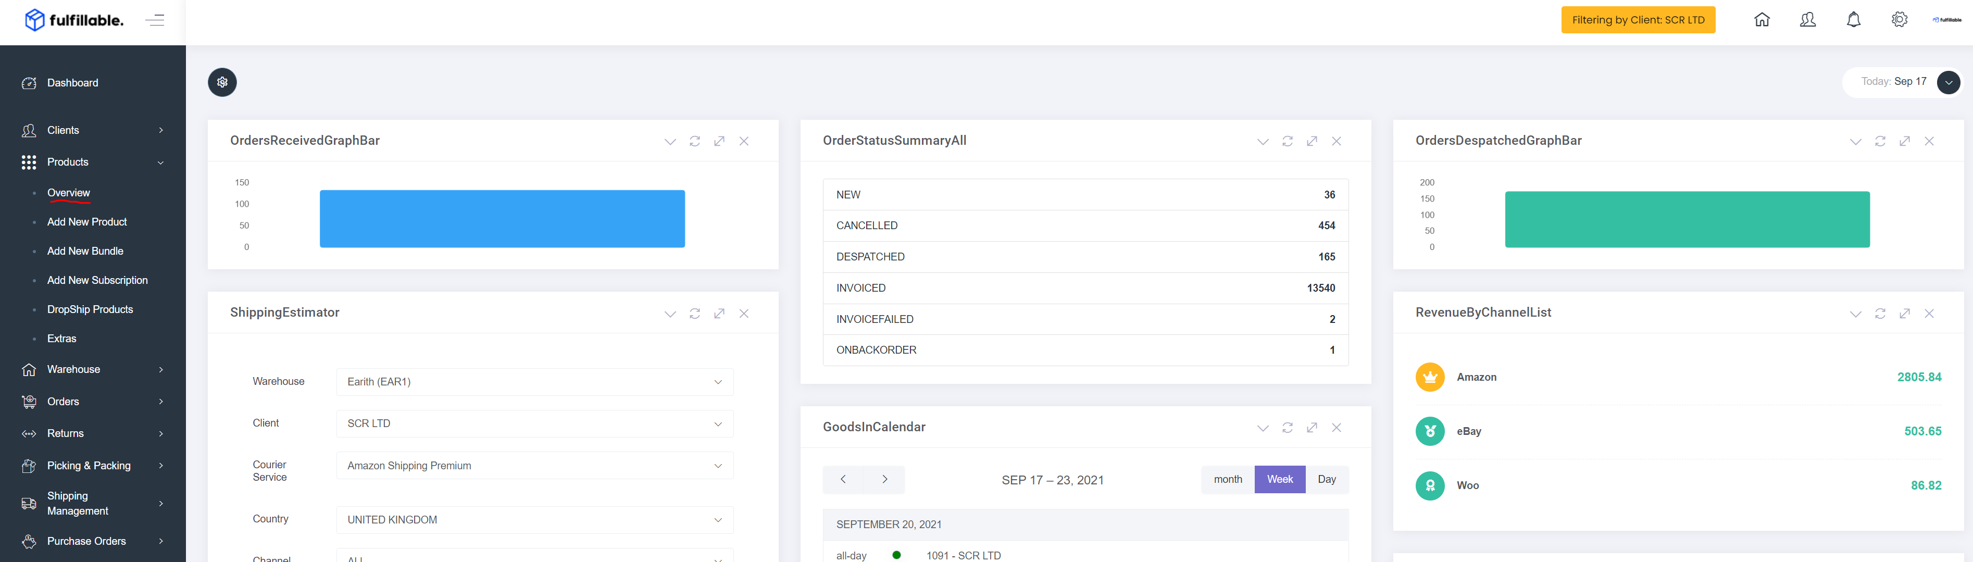Go to previous calendar week
Viewport: 1973px width, 562px height.
(x=843, y=479)
